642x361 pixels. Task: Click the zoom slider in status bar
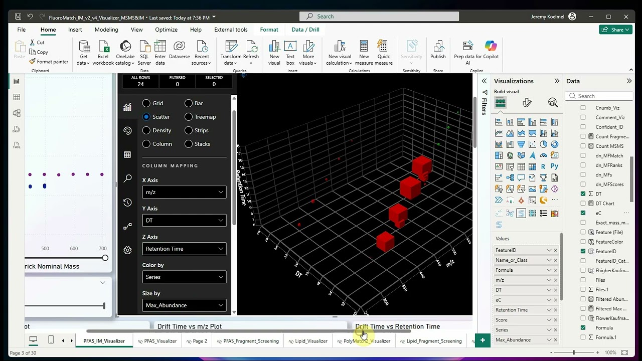tap(573, 352)
